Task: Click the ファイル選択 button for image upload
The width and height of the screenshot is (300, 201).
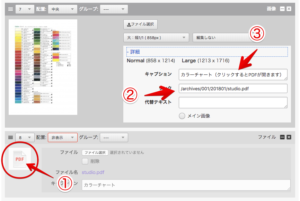Action: pos(141,25)
